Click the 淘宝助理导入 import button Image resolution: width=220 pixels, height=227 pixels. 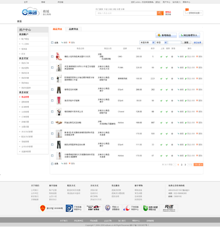(x=189, y=35)
